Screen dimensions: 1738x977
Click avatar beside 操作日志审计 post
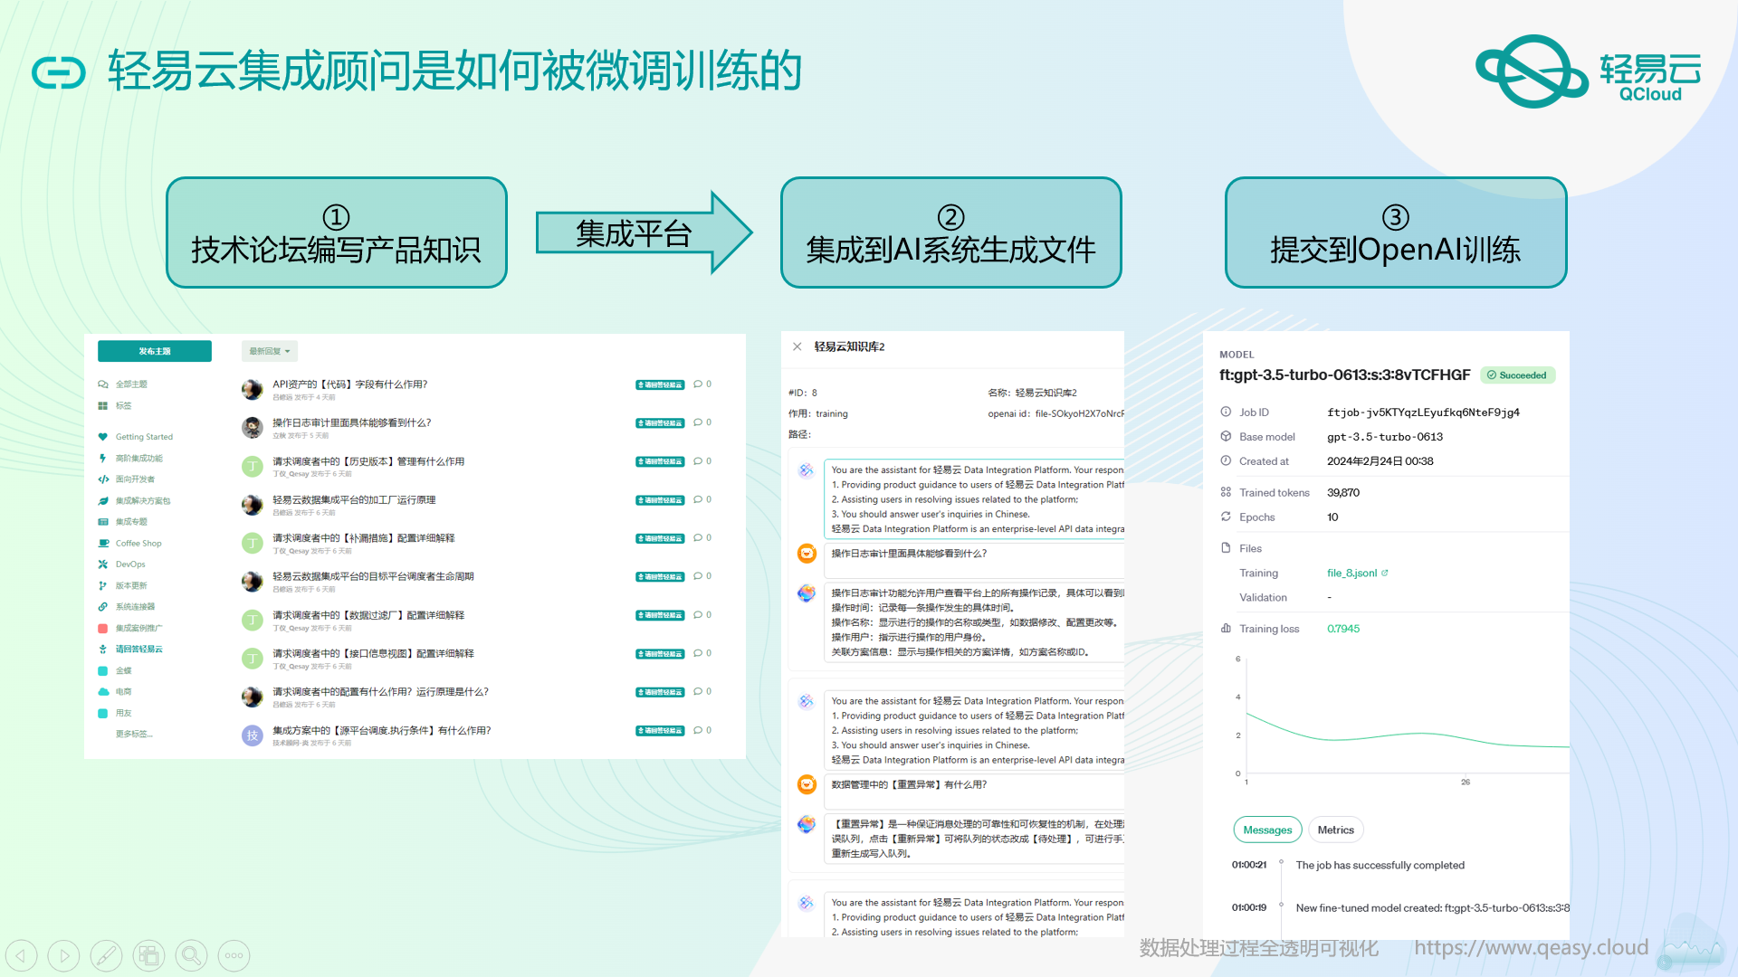pyautogui.click(x=253, y=427)
